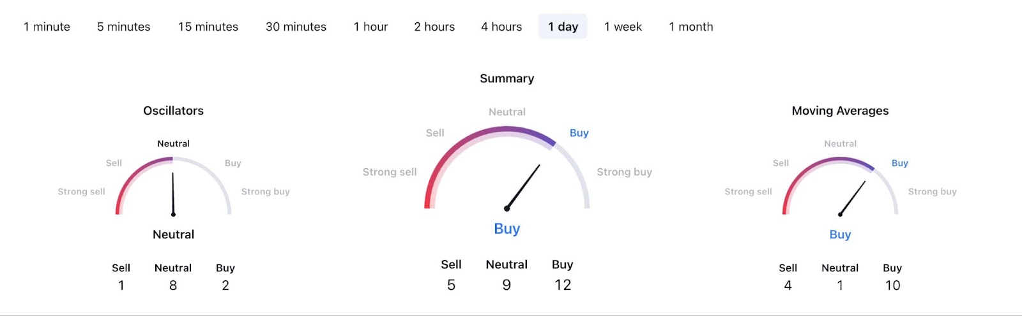Click the Summary heading
This screenshot has height=316, width=1022.
[507, 78]
